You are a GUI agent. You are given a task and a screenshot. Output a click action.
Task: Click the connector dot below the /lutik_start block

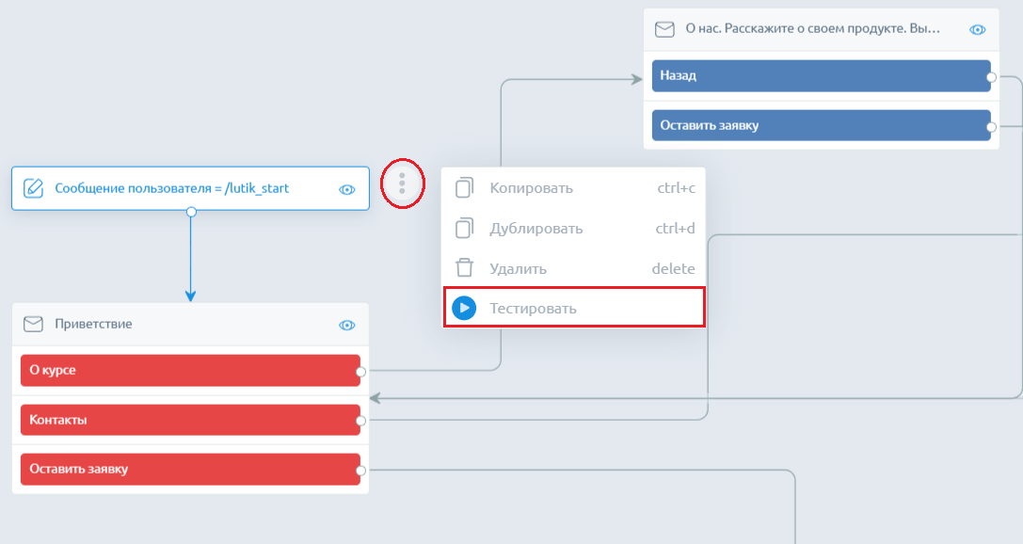(191, 212)
